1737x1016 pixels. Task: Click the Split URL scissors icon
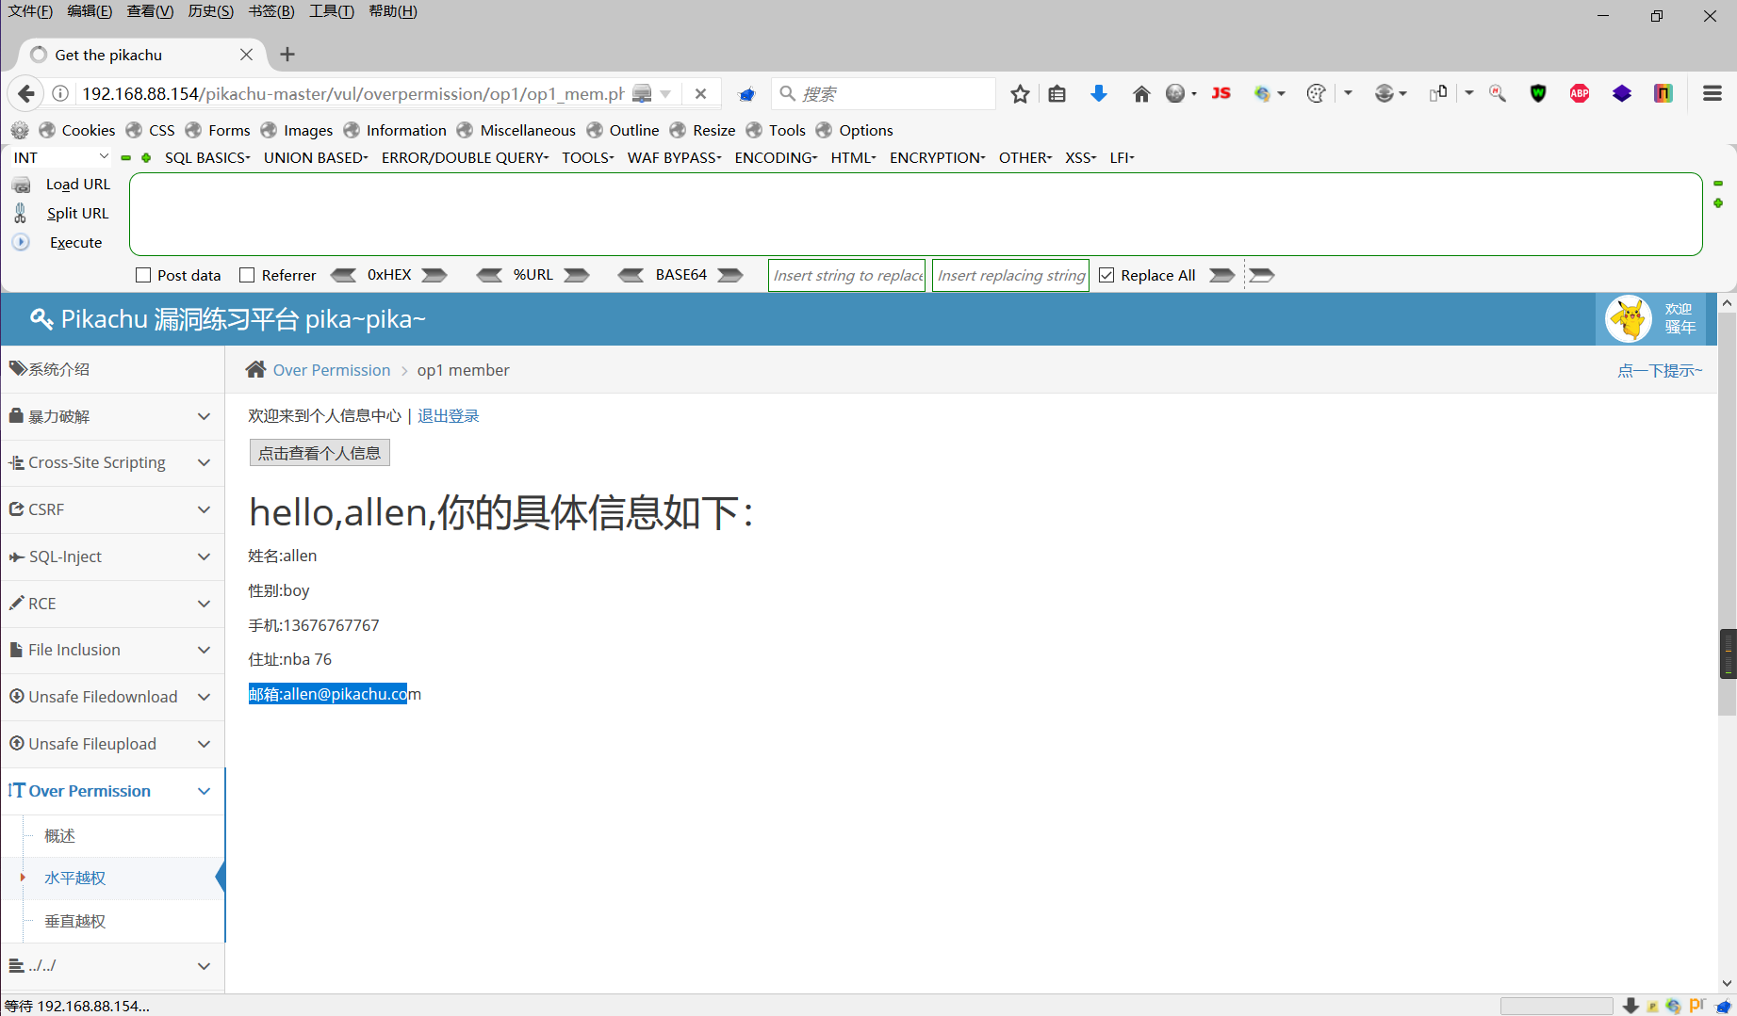[21, 213]
